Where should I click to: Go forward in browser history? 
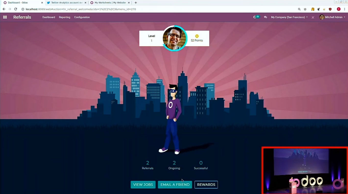[x=10, y=9]
